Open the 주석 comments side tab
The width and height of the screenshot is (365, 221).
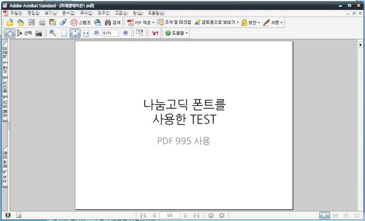tap(5, 180)
